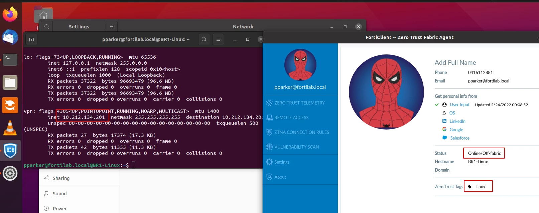This screenshot has width=539, height=213.
Task: Click the ZTNA Connection Rules shield icon
Action: [269, 132]
